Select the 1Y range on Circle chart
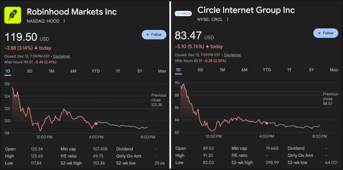The height and width of the screenshot is (170, 343). 289,70
